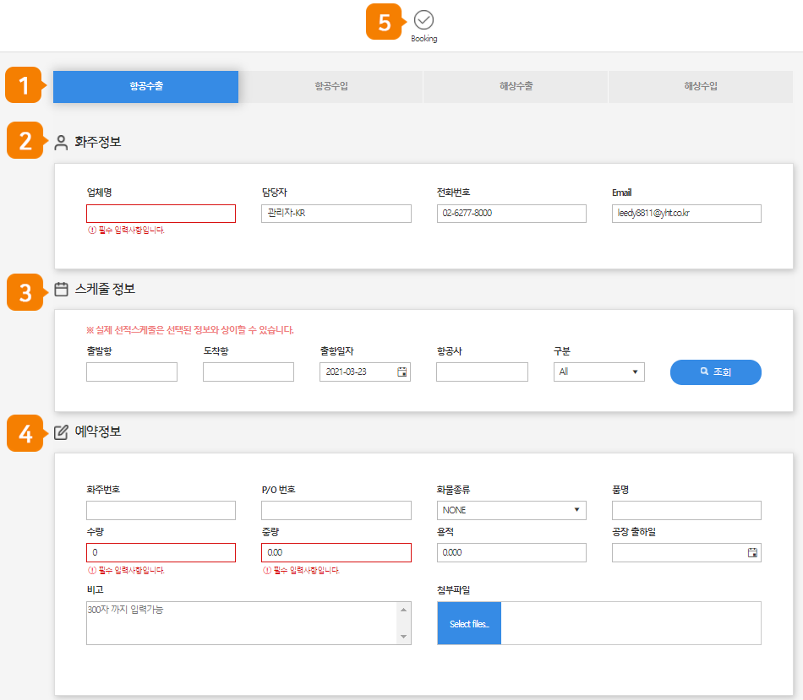Click the Booking checkmark icon
803x700 pixels.
tap(423, 20)
